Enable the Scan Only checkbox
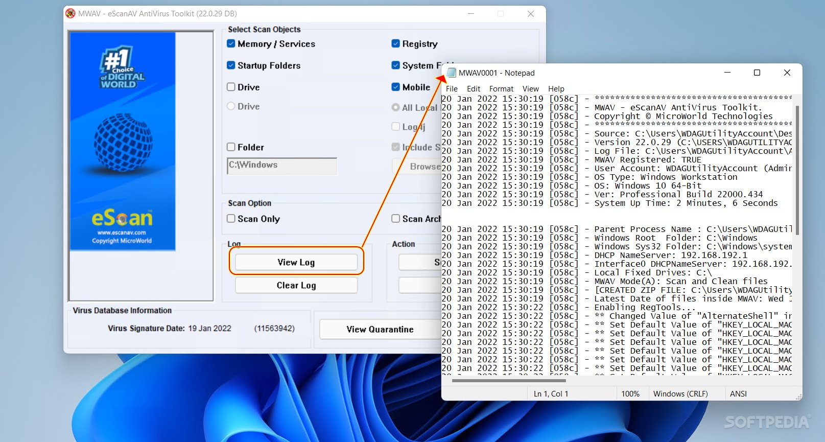Image resolution: width=825 pixels, height=442 pixels. coord(231,218)
